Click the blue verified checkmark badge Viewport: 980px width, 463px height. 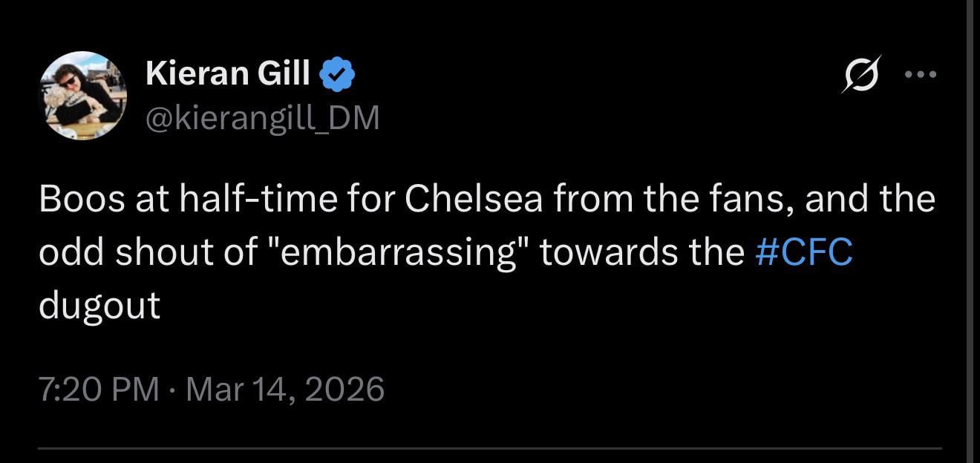click(338, 75)
